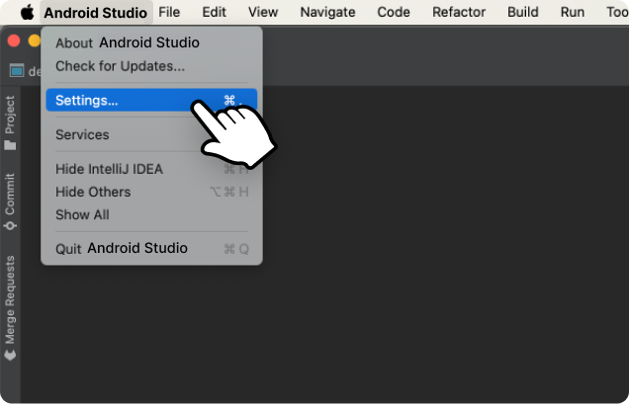
Task: Select Hide Others
Action: point(93,192)
